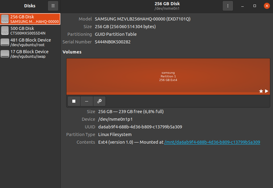273x188 pixels.
Task: Maximize the Disks window
Action: click(x=254, y=6)
